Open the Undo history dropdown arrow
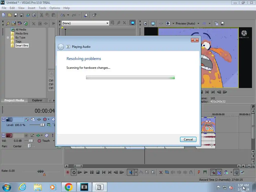 [68, 15]
